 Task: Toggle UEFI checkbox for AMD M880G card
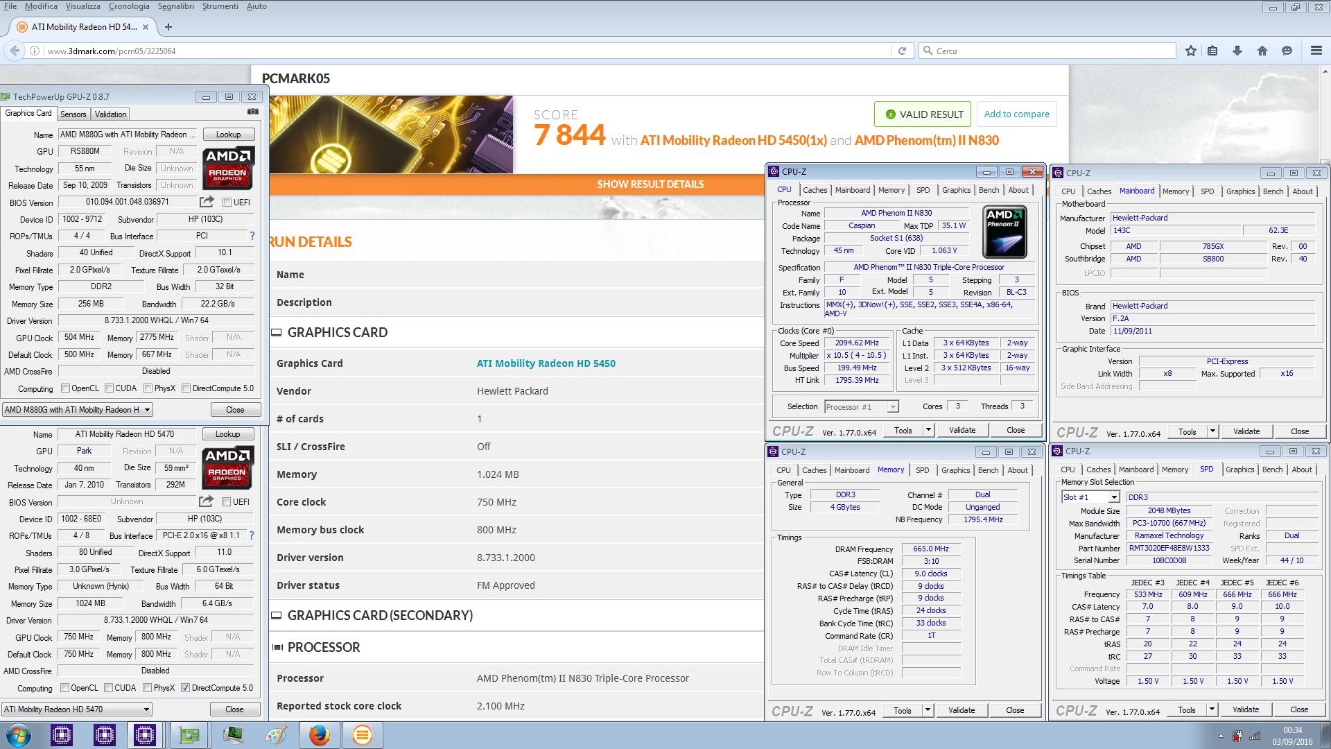pos(227,203)
